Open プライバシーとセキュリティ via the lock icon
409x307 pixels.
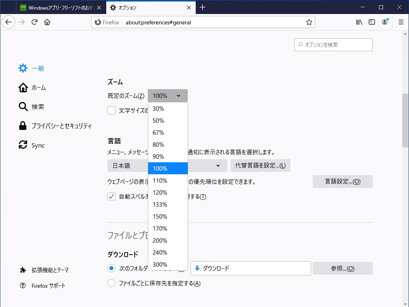tap(23, 126)
